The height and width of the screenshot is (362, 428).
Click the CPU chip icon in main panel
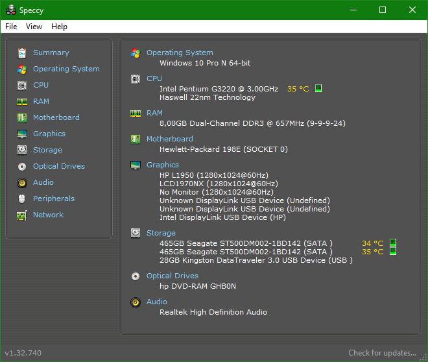pos(136,79)
